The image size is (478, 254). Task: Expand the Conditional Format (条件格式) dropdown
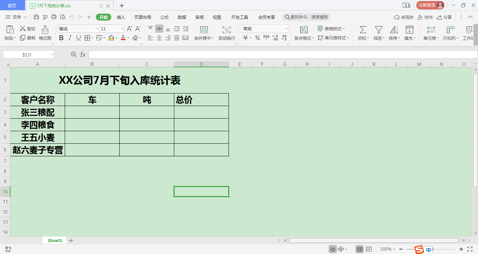click(x=313, y=38)
